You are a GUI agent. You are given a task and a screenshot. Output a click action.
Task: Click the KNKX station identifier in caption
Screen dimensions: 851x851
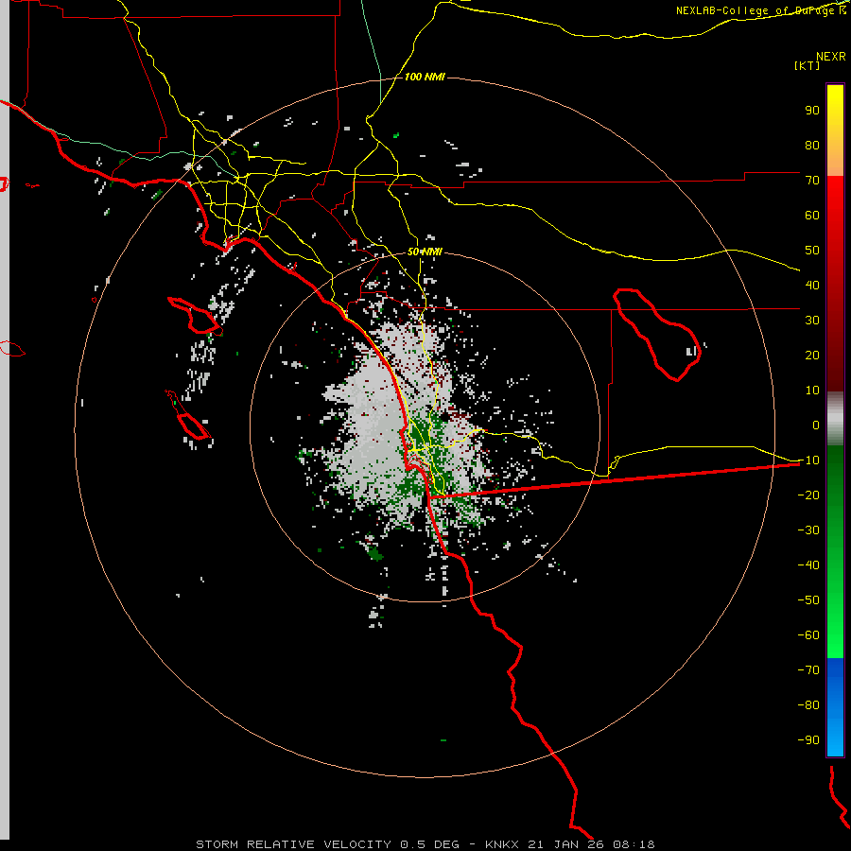pyautogui.click(x=502, y=844)
